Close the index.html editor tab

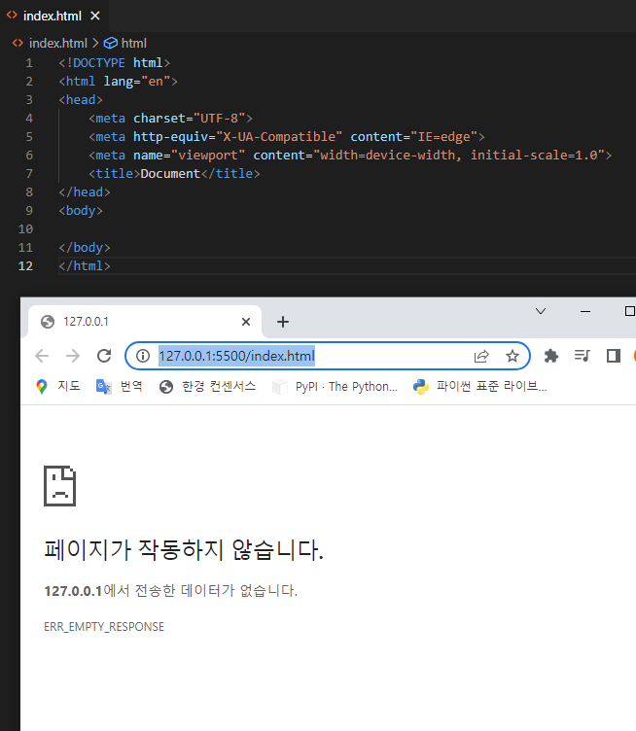pyautogui.click(x=95, y=16)
